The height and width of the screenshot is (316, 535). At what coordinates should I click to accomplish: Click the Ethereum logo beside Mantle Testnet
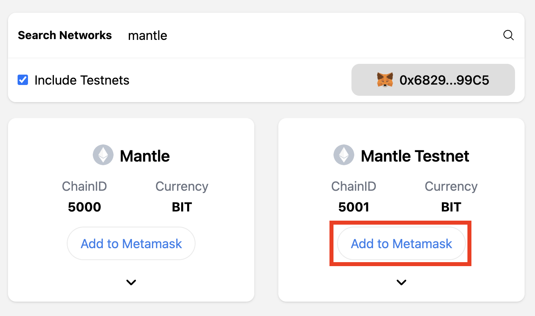(344, 155)
